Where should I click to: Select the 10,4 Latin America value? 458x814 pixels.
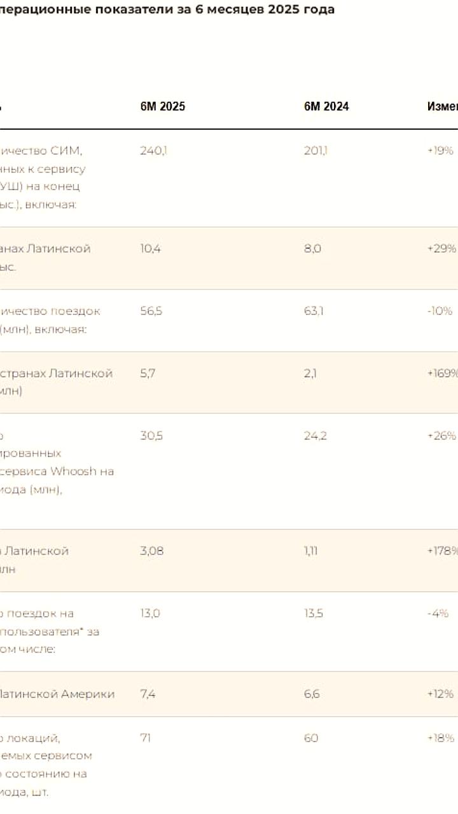[x=151, y=249]
